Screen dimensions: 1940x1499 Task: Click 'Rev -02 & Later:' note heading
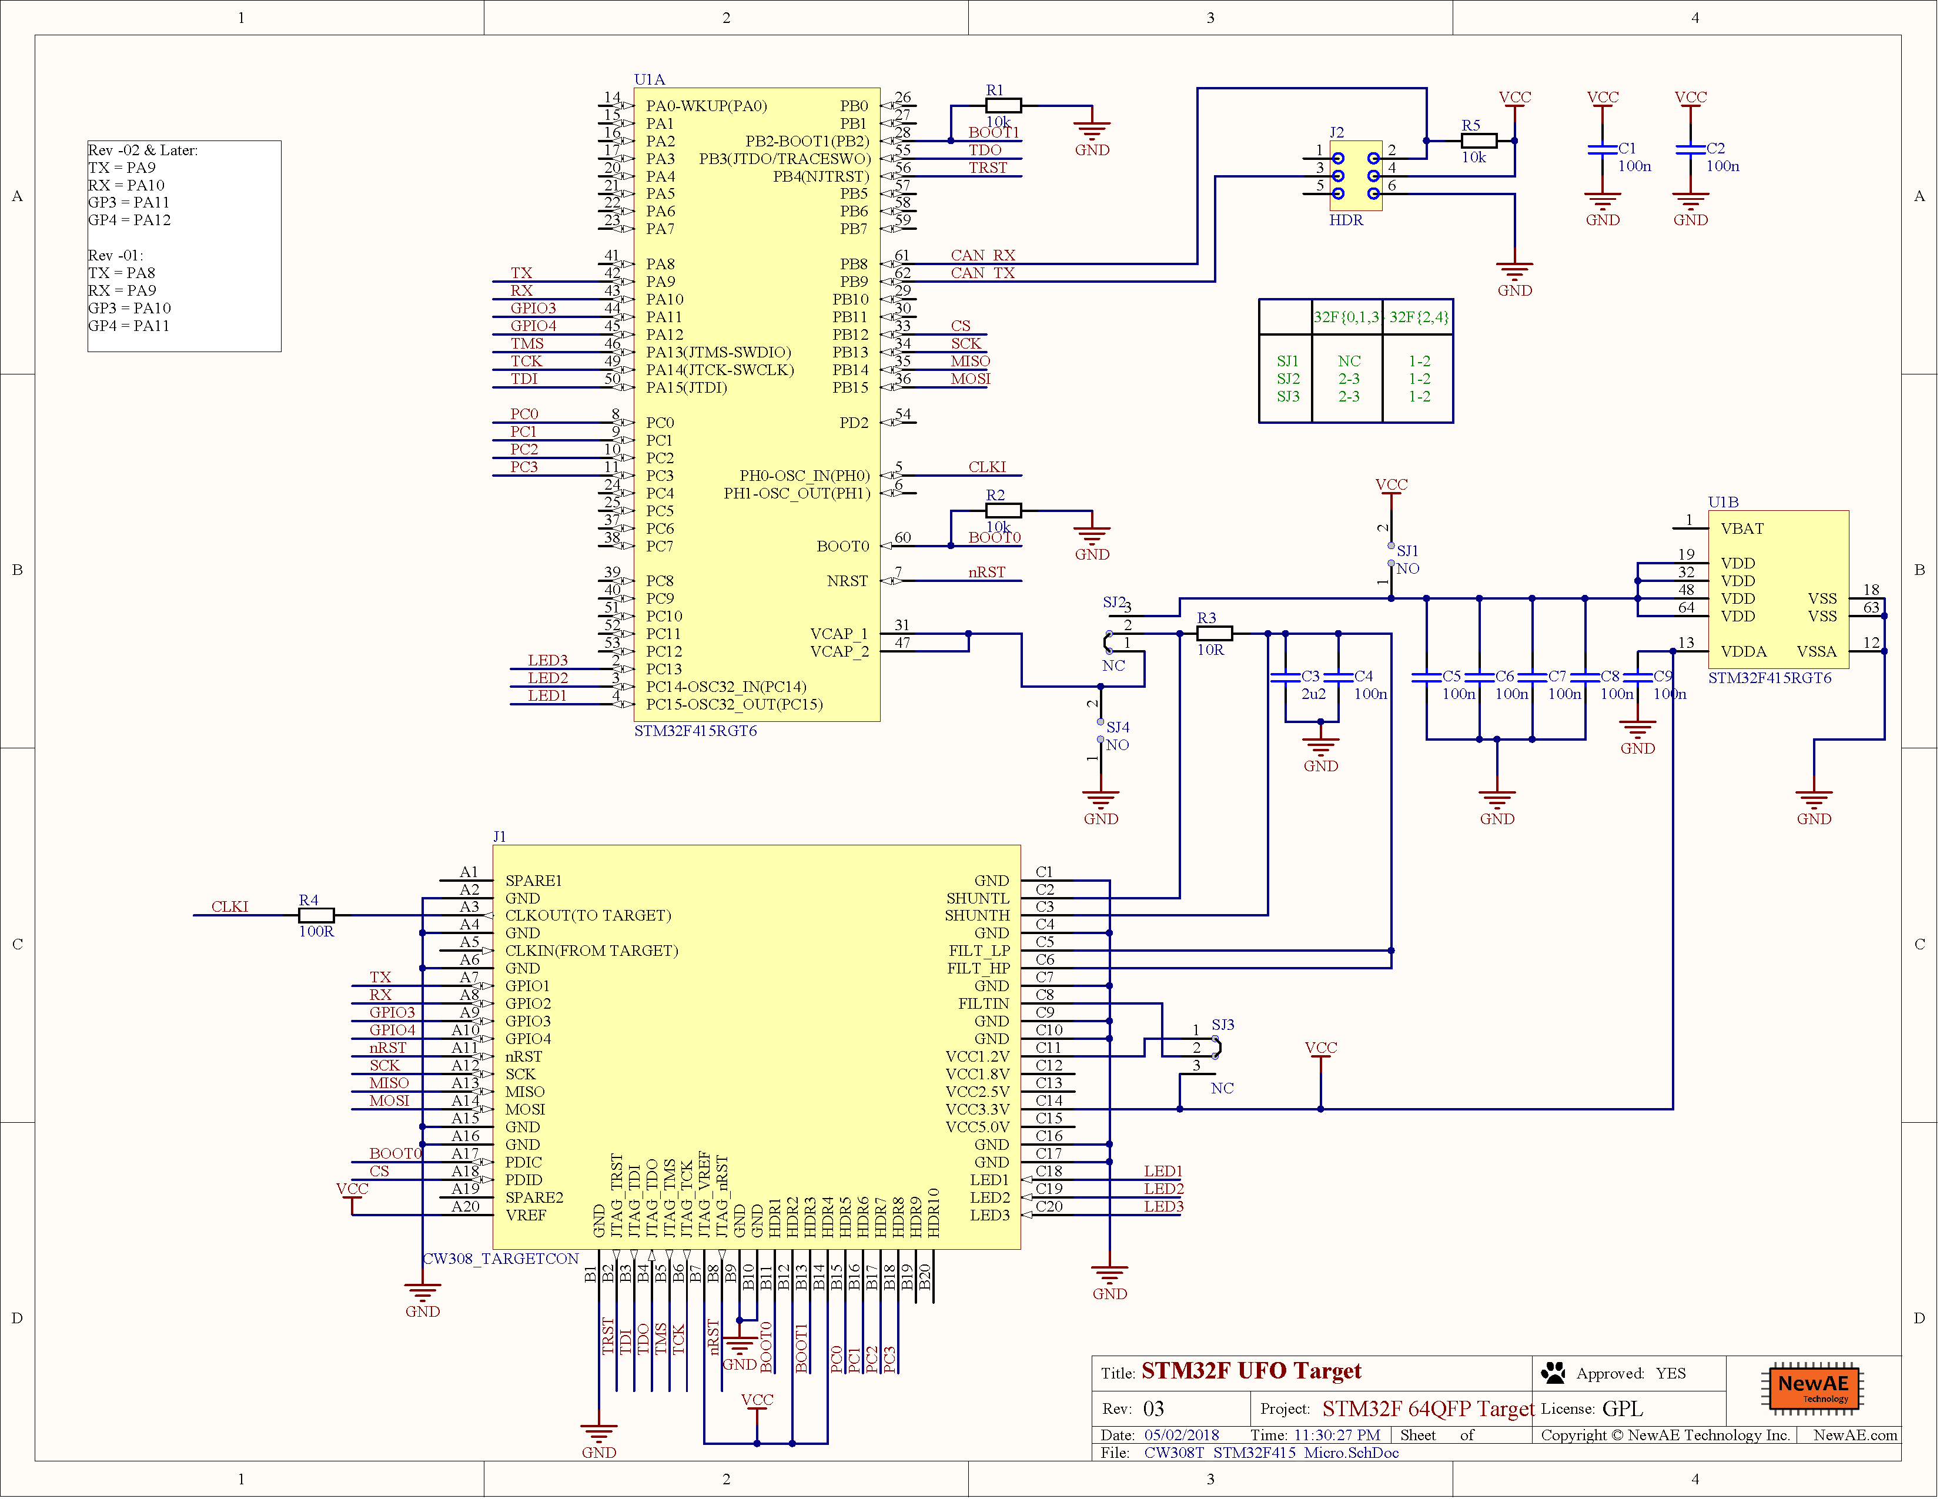point(143,151)
